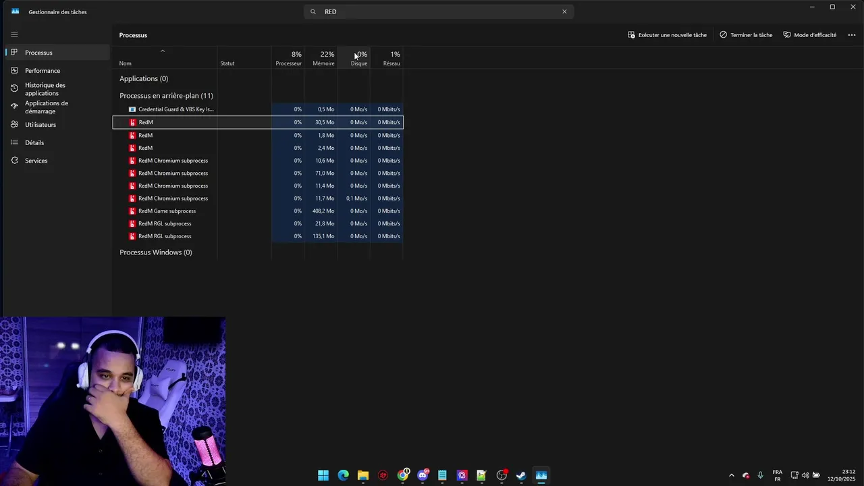Collapse Processus en arrière-plan (11) group

click(166, 96)
